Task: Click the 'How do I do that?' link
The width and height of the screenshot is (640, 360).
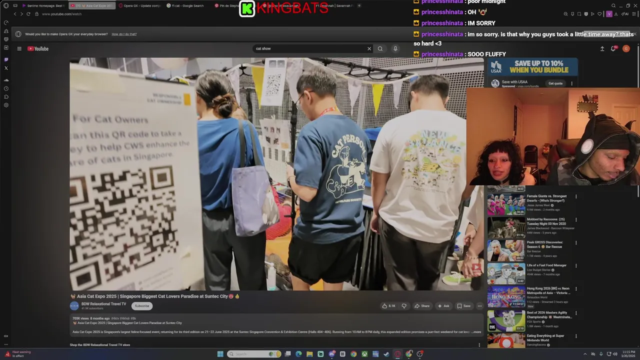Action: click(x=124, y=34)
